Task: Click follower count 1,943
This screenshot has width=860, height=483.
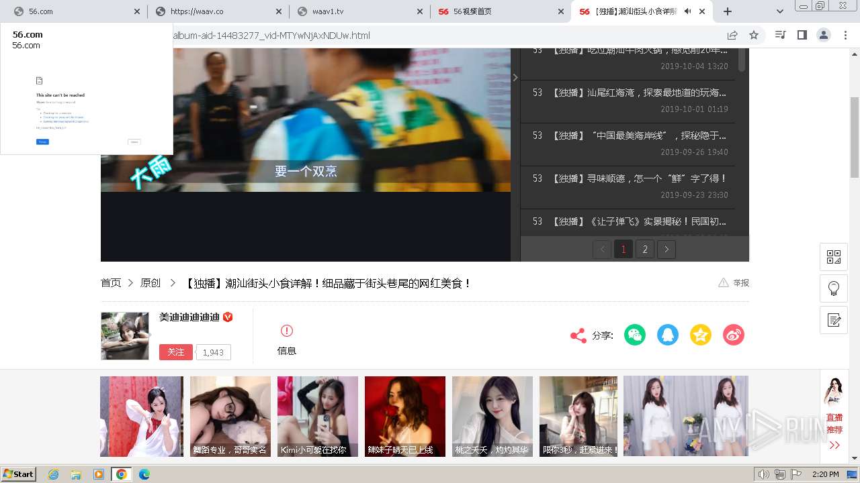Action: pyautogui.click(x=213, y=352)
